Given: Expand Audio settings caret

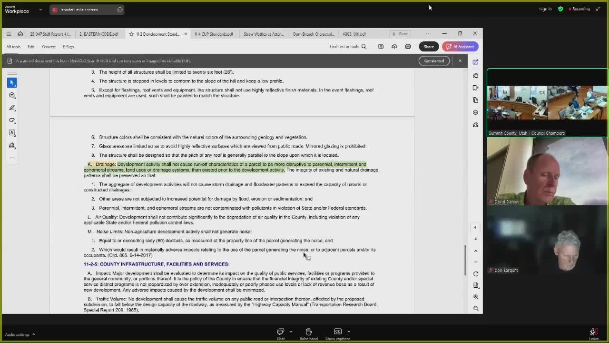Looking at the screenshot, I should pos(33,334).
